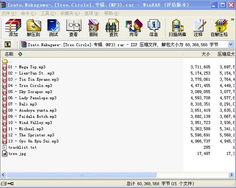Viewport: 236px width, 188px height.
Task: Open the address bar dropdown arrow
Action: (x=230, y=44)
